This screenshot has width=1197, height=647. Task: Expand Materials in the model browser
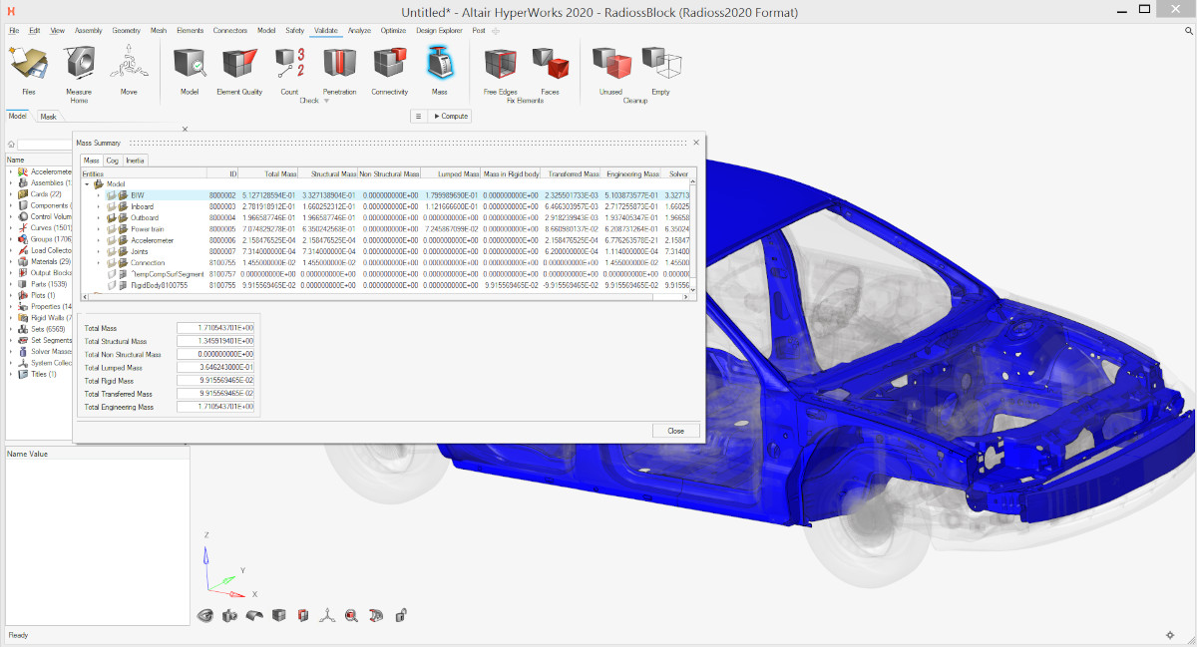pos(11,261)
